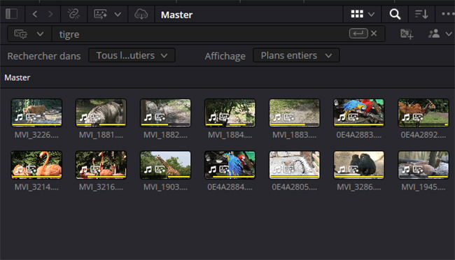This screenshot has height=260, width=455.
Task: Go forward with the right arrow
Action: [x=50, y=14]
